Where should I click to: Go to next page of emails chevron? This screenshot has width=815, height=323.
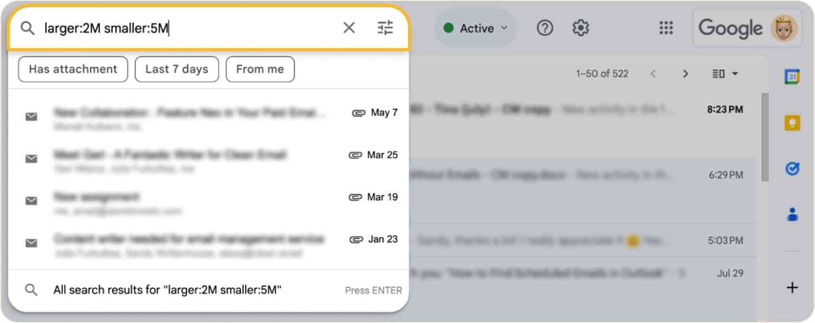[x=685, y=73]
